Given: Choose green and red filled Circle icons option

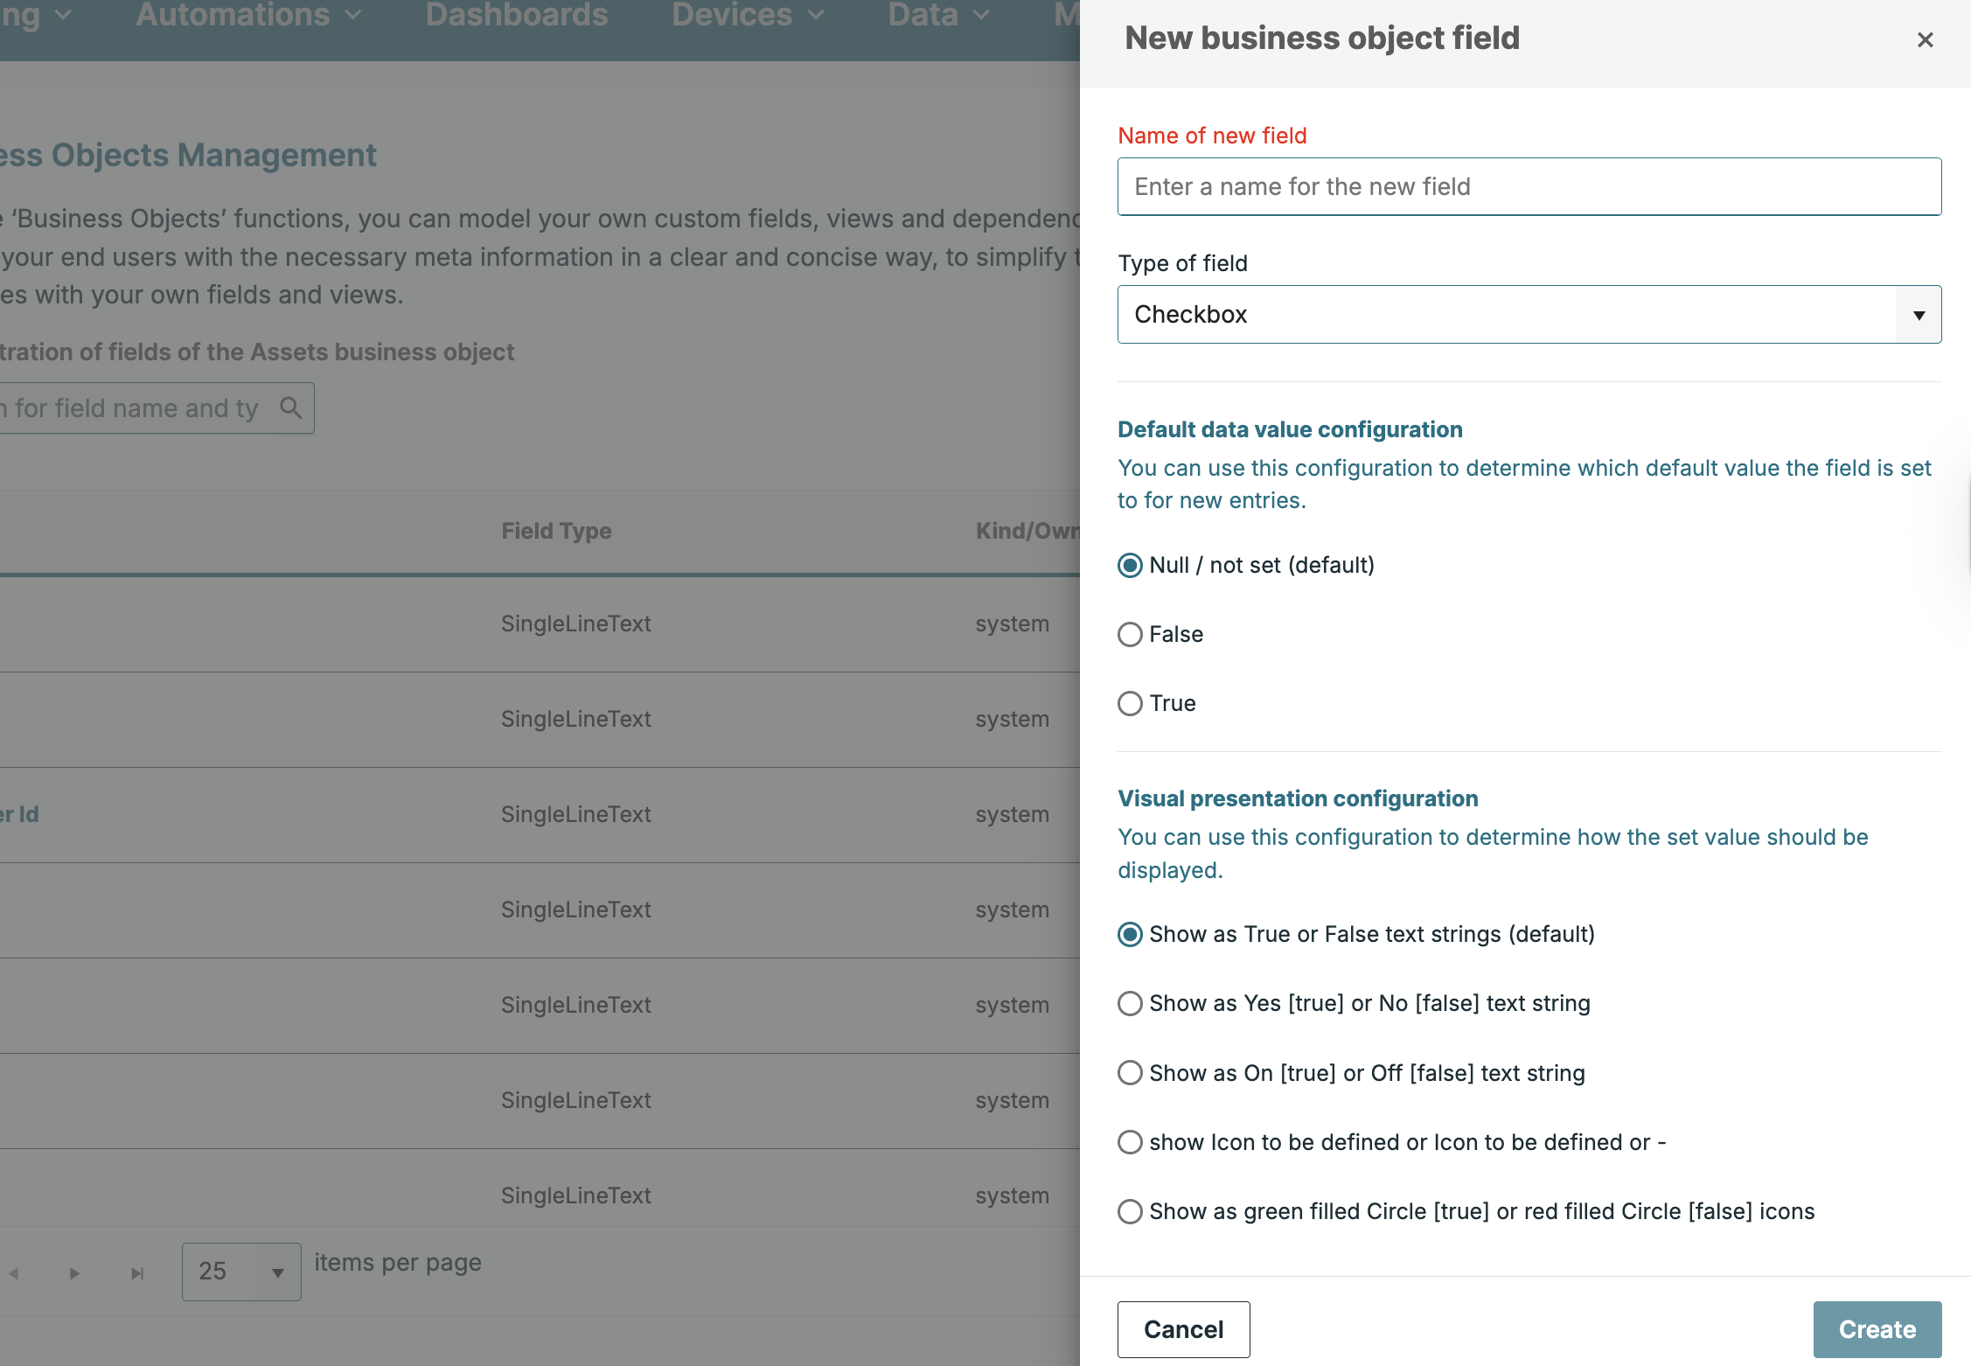Looking at the screenshot, I should 1130,1211.
